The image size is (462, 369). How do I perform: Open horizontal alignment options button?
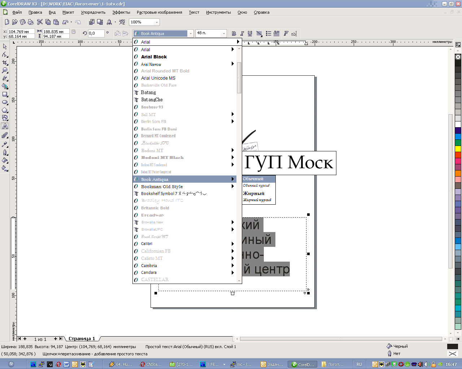pyautogui.click(x=259, y=34)
